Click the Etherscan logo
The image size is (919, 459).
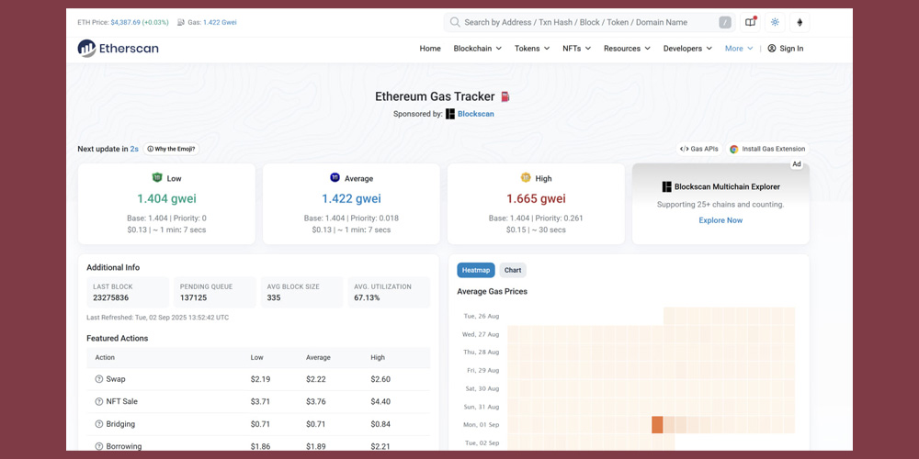click(118, 49)
